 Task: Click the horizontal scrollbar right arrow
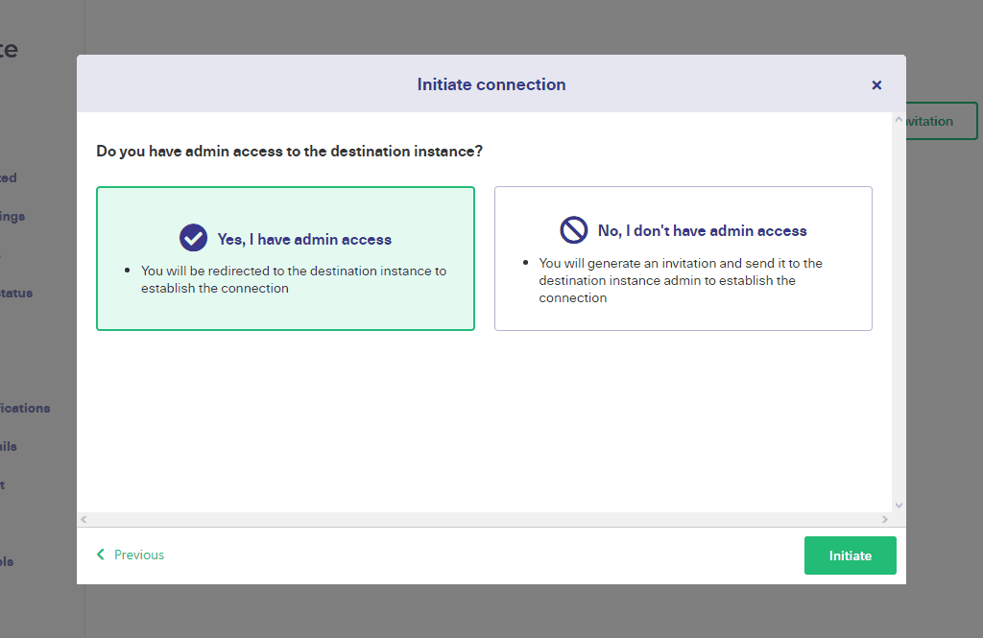pyautogui.click(x=884, y=520)
